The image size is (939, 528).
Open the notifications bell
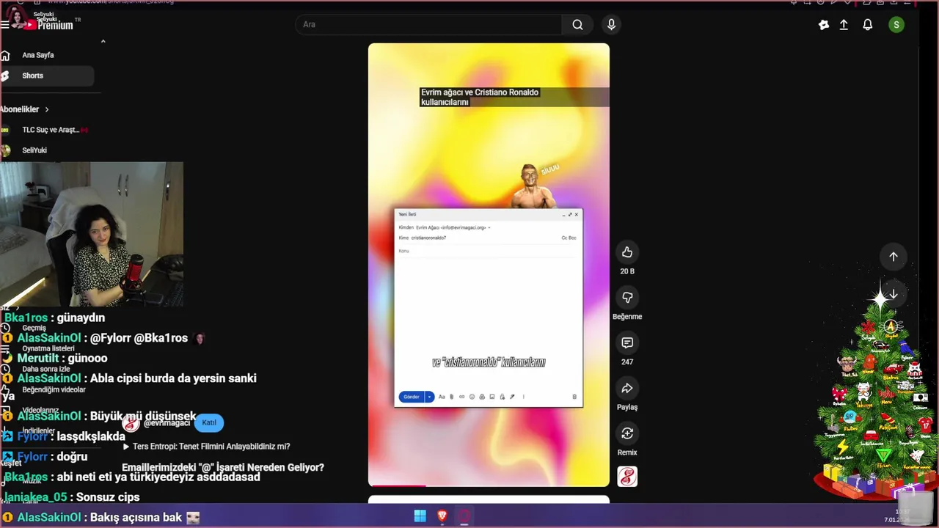pyautogui.click(x=868, y=24)
